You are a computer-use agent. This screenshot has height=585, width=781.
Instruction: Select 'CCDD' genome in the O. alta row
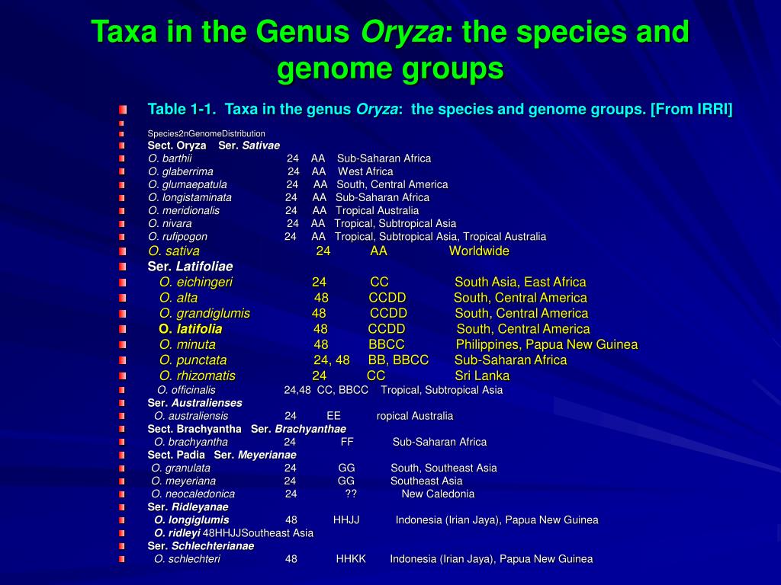click(387, 298)
